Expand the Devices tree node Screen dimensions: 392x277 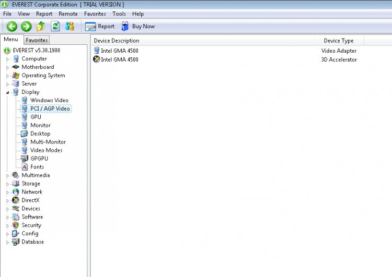pos(7,209)
